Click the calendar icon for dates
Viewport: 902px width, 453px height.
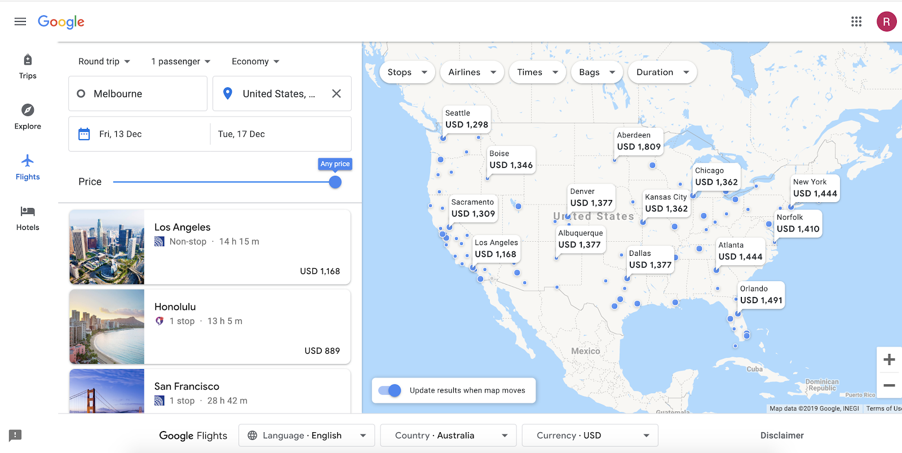coord(84,134)
